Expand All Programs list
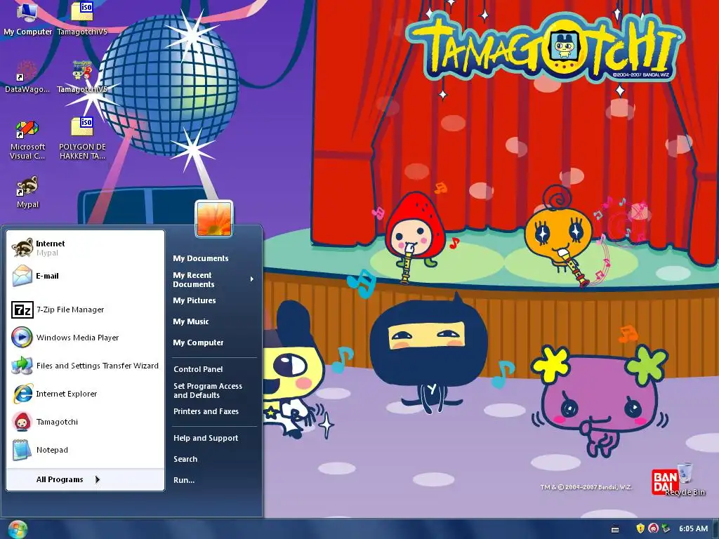Viewport: 719px width, 539px height. pyautogui.click(x=85, y=479)
